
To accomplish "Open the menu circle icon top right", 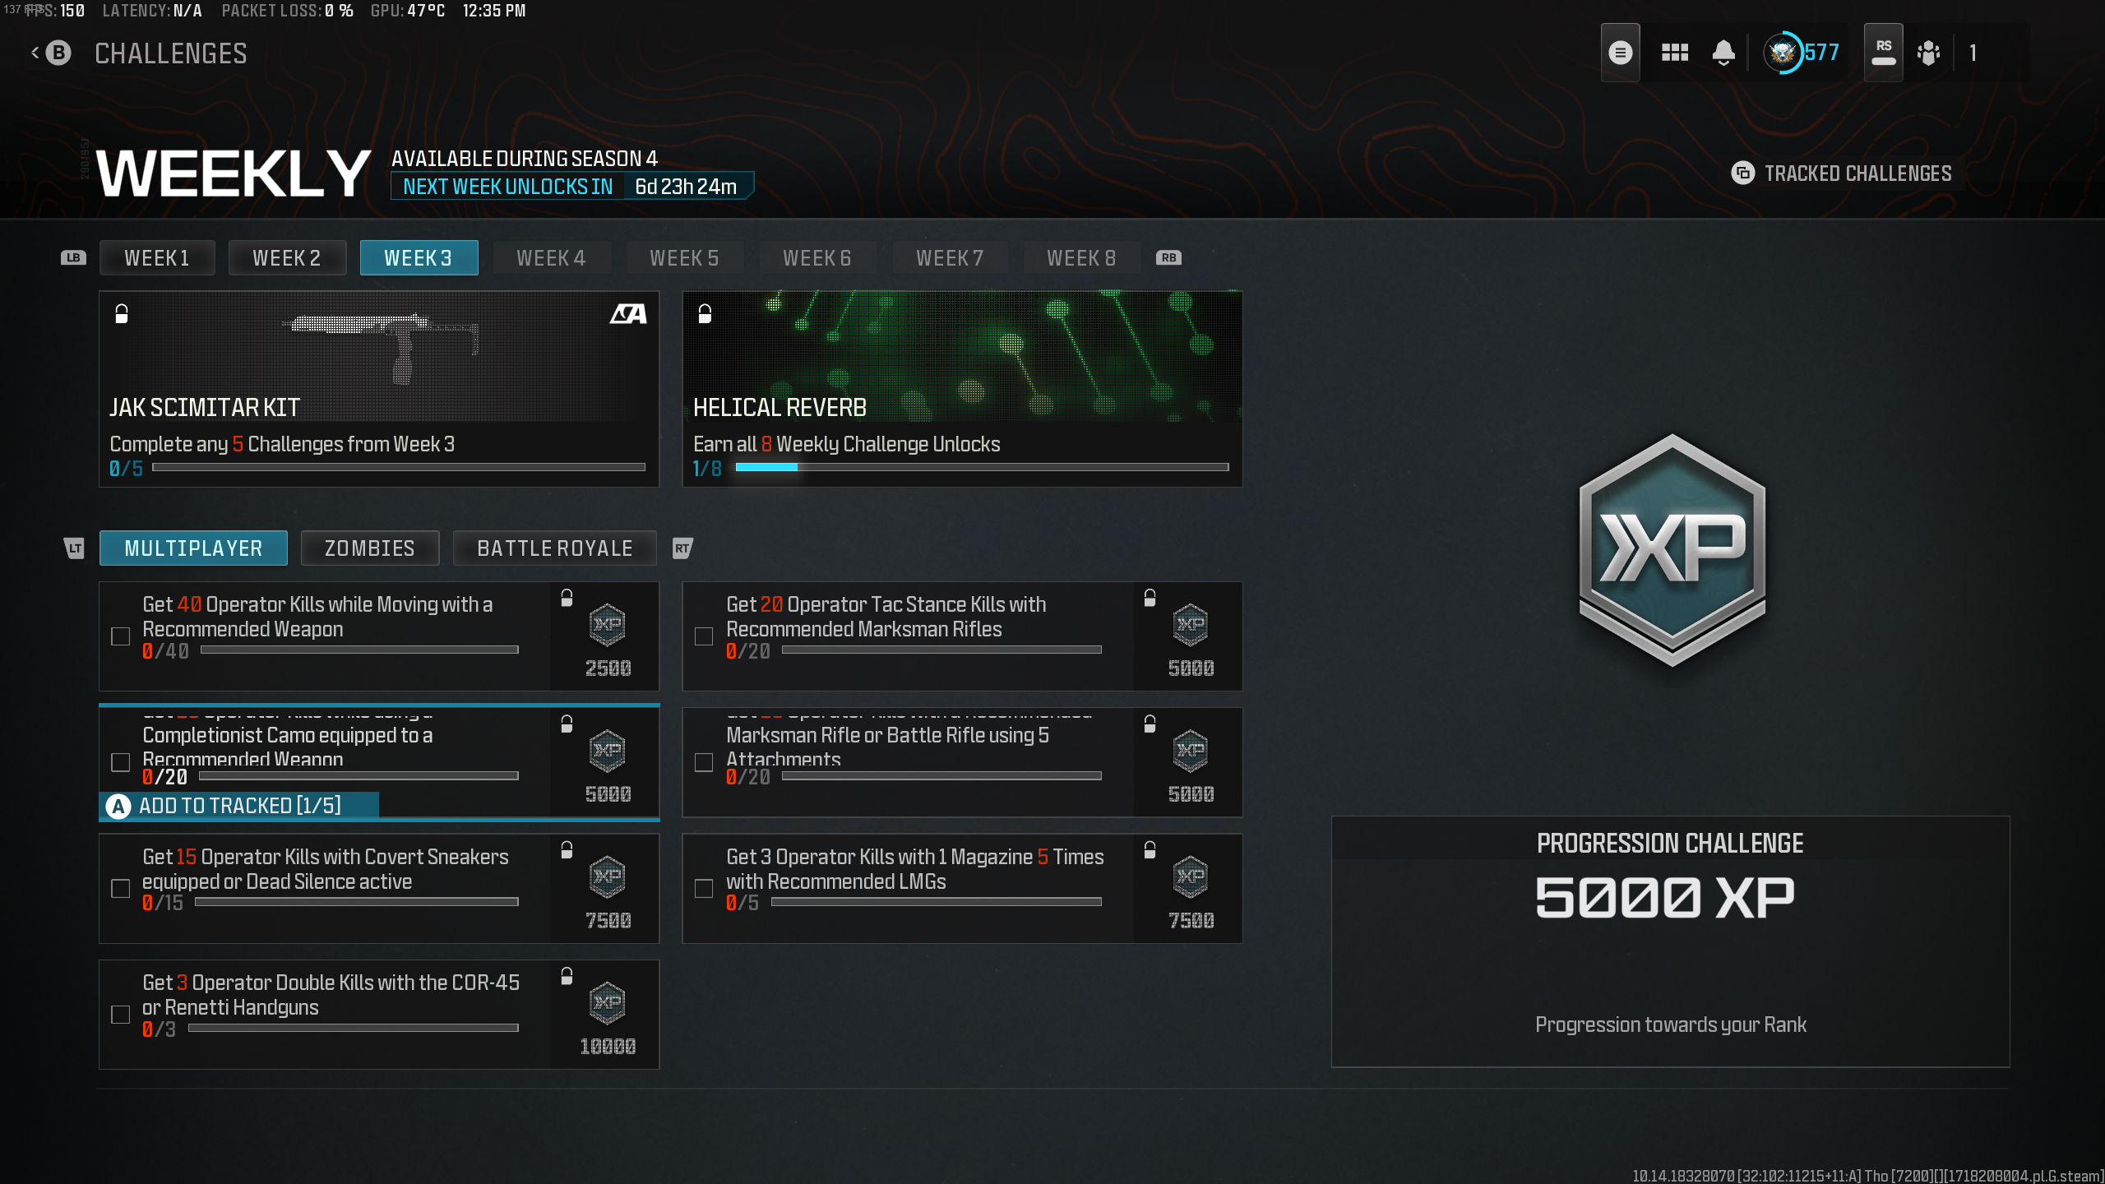I will click(x=1620, y=52).
